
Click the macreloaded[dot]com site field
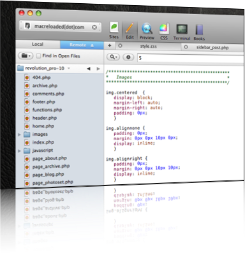[60, 27]
